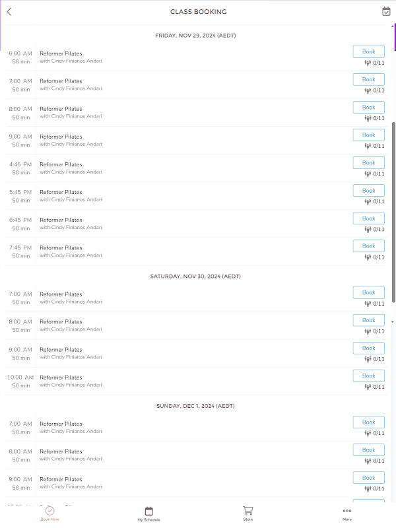Open the Store cart icon
Screen dimensions: 396x528
[247, 510]
